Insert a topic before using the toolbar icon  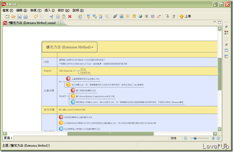tap(101, 16)
